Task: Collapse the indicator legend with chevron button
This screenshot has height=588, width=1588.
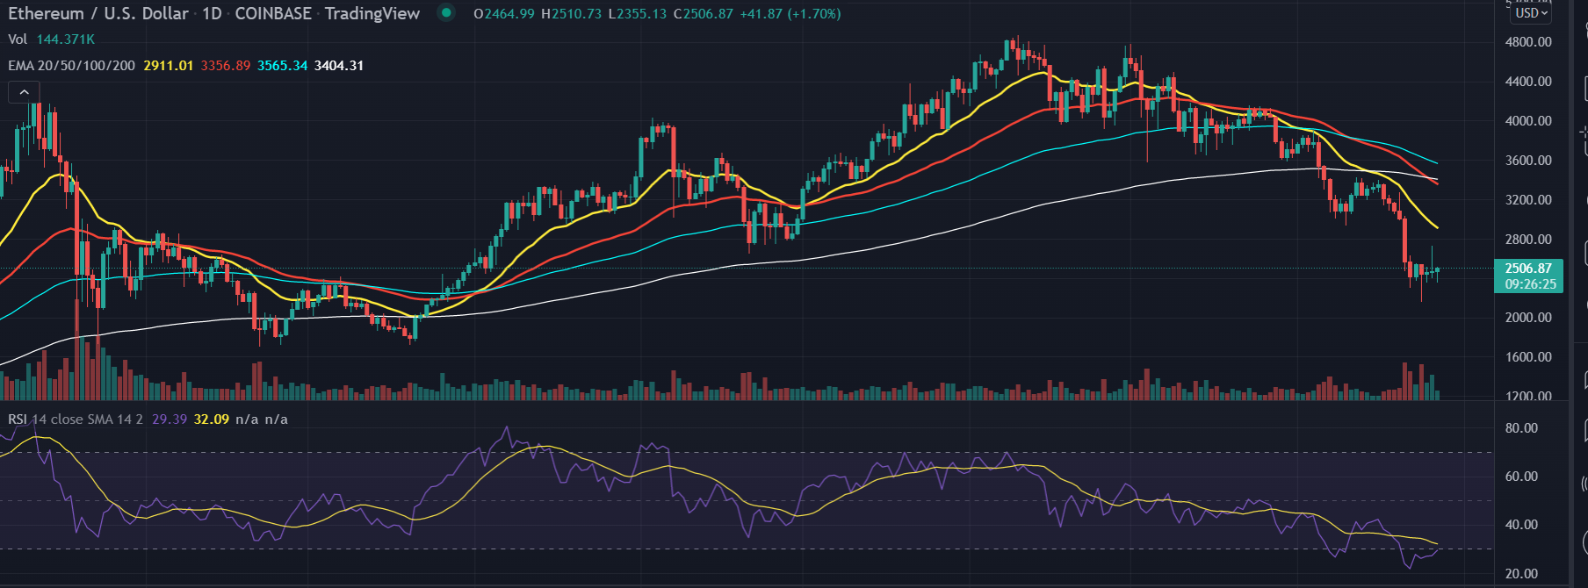Action: tap(24, 92)
